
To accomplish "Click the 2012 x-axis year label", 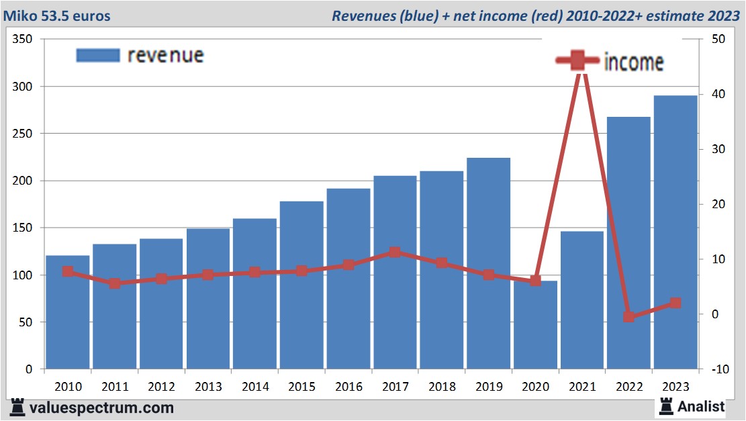I will [161, 387].
